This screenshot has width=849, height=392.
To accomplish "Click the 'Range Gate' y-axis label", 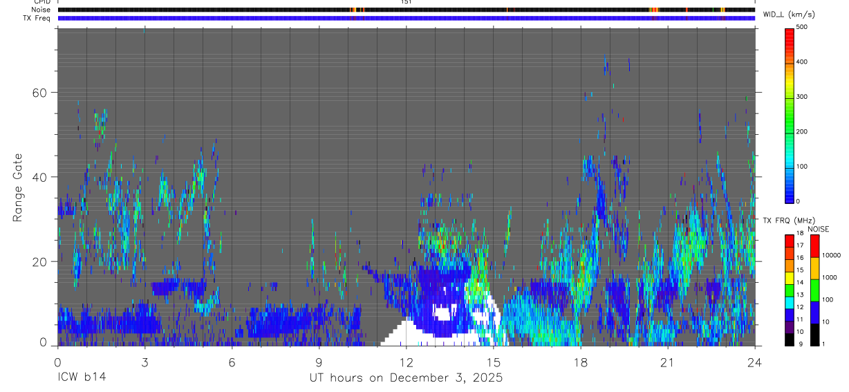I will click(x=19, y=189).
